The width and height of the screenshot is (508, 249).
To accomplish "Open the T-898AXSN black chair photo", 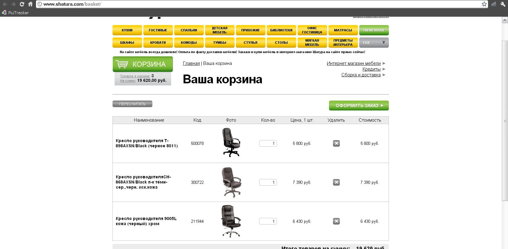I will pyautogui.click(x=231, y=142).
